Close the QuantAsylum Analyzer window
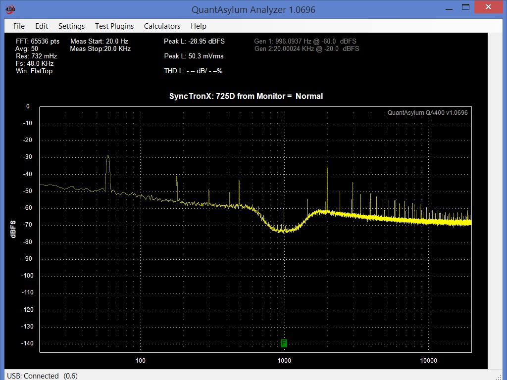Image resolution: width=507 pixels, height=380 pixels. pos(488,7)
